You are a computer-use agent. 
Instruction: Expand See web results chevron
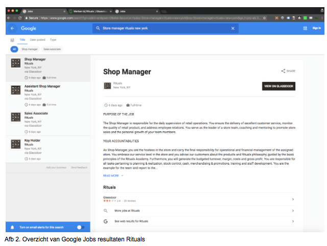(293, 221)
